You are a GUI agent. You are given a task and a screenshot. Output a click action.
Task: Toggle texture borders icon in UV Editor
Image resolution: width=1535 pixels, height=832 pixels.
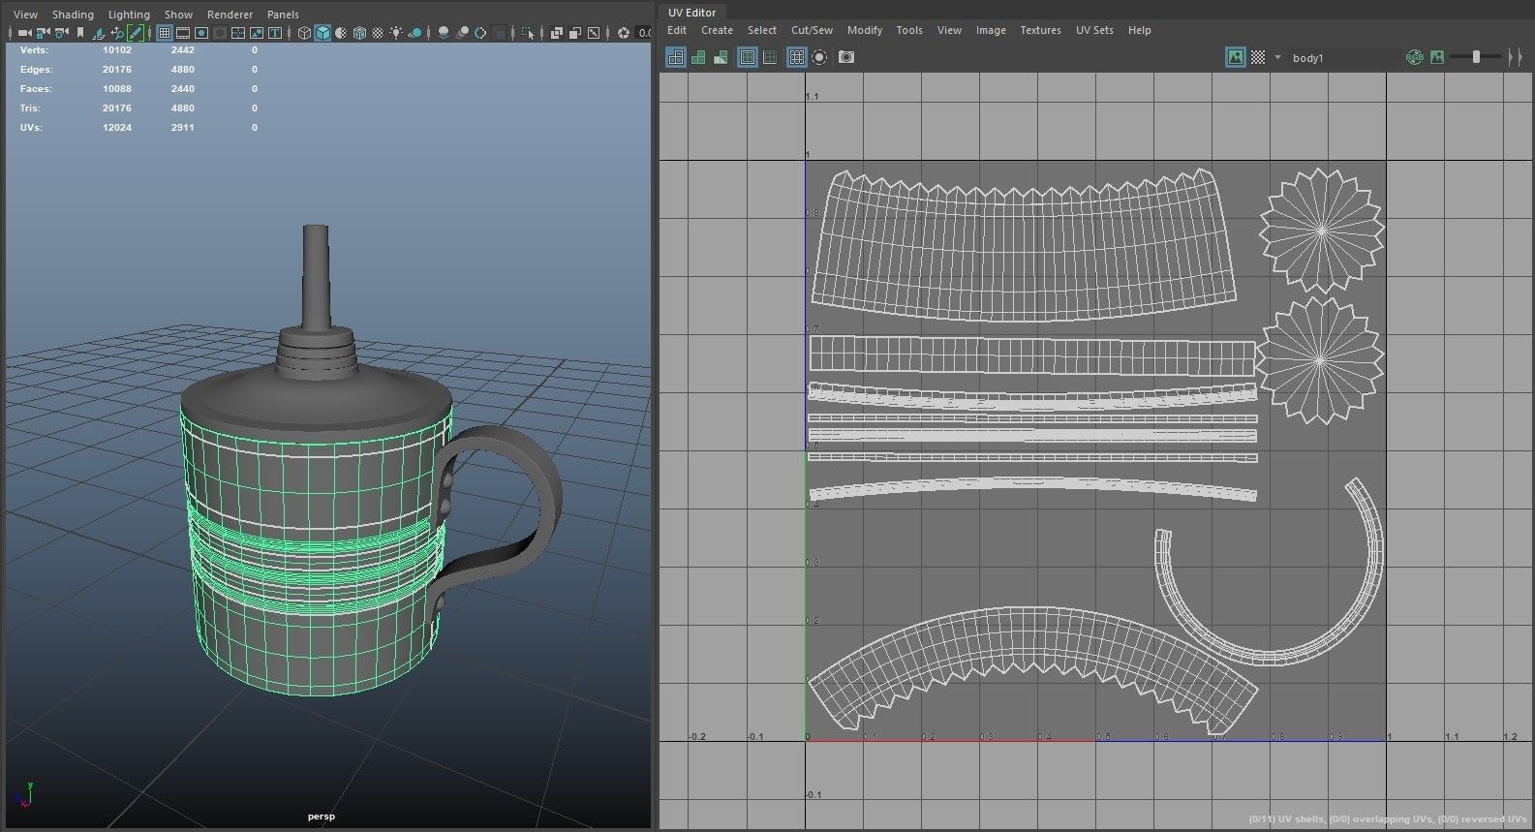[x=748, y=57]
